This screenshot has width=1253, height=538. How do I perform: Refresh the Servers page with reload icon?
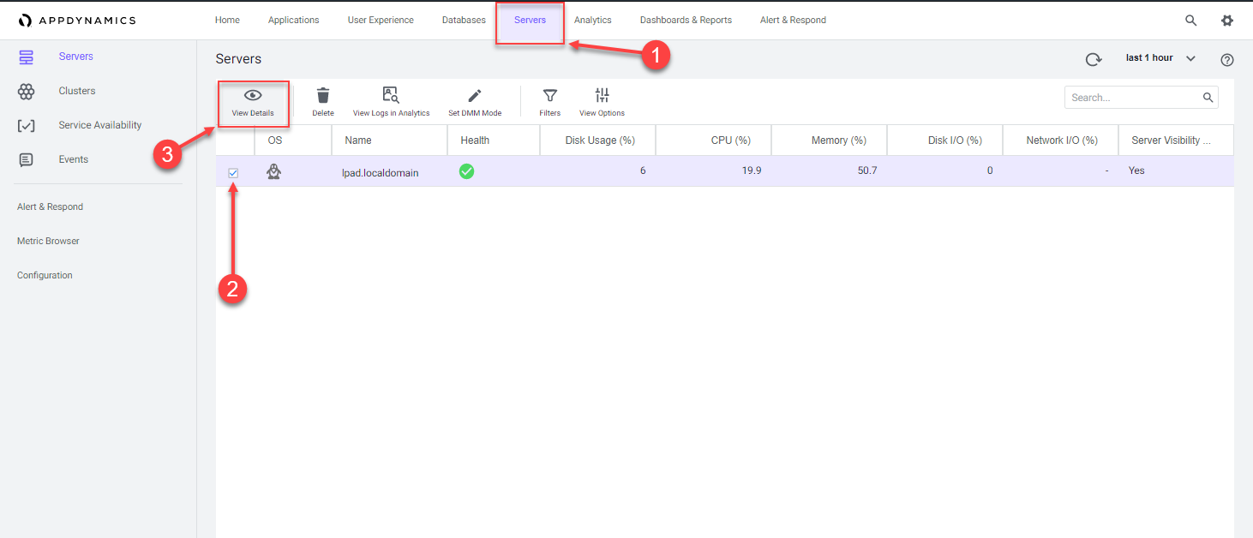click(1093, 59)
